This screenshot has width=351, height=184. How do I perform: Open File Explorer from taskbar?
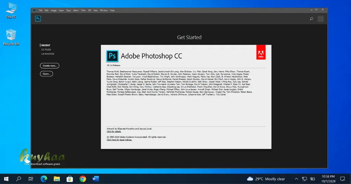coord(57,179)
